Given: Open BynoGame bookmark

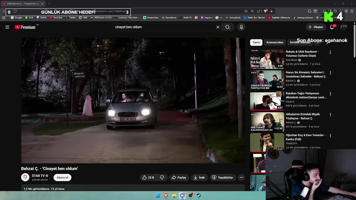Looking at the screenshot, I should point(169,17).
